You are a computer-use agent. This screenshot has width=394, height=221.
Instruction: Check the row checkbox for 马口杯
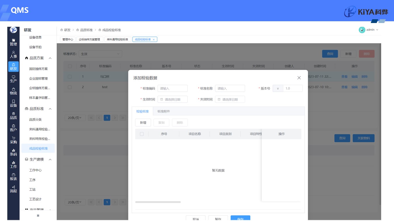(x=69, y=77)
